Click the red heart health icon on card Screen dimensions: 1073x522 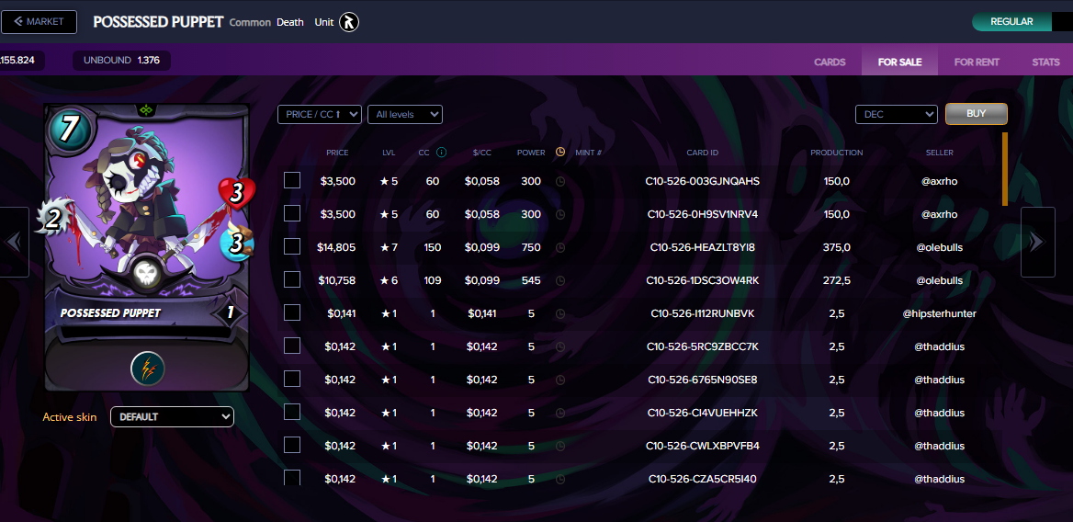click(x=236, y=193)
